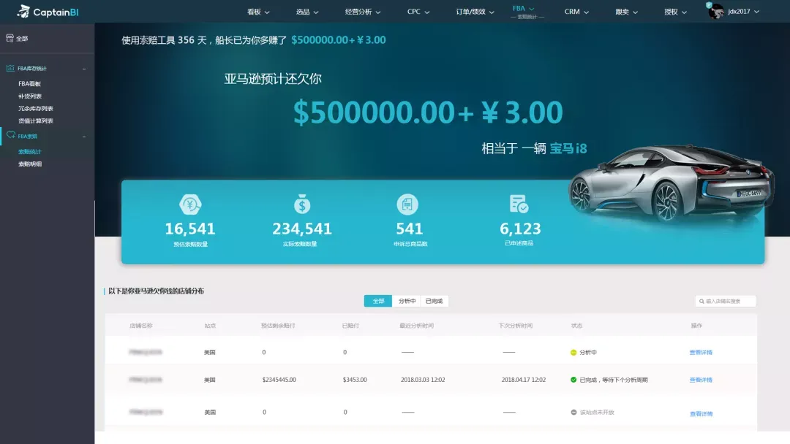Select 索赔统计 in the sidebar
Viewport: 790px width, 444px height.
30,151
